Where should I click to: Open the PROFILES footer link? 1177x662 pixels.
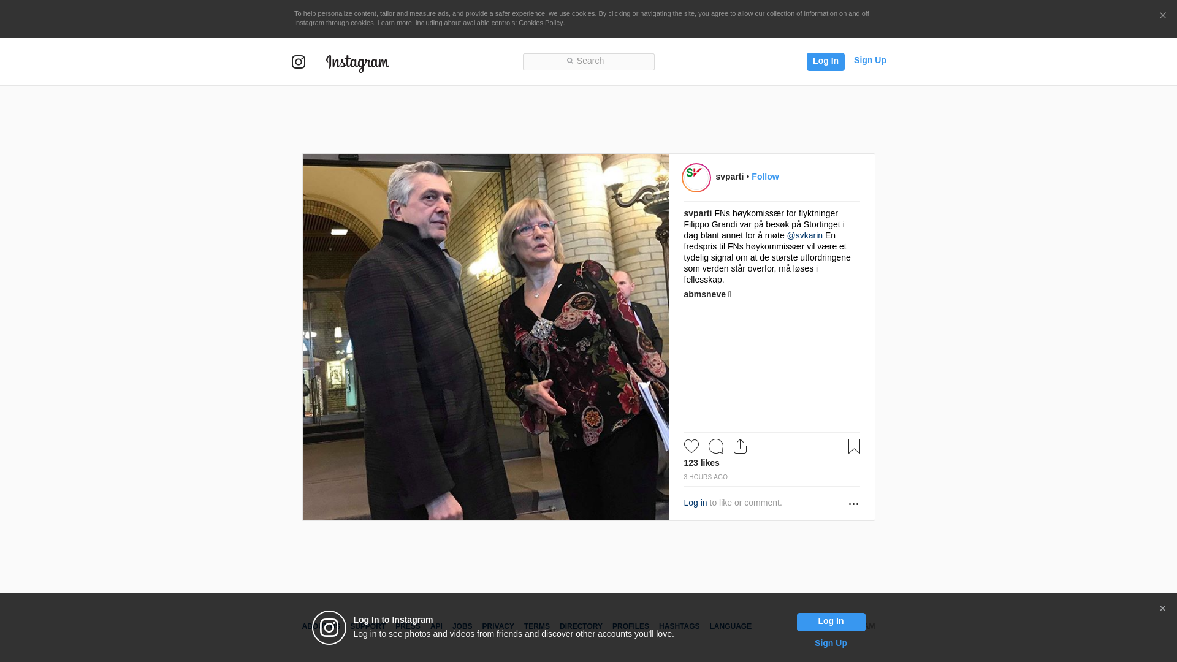click(x=630, y=626)
